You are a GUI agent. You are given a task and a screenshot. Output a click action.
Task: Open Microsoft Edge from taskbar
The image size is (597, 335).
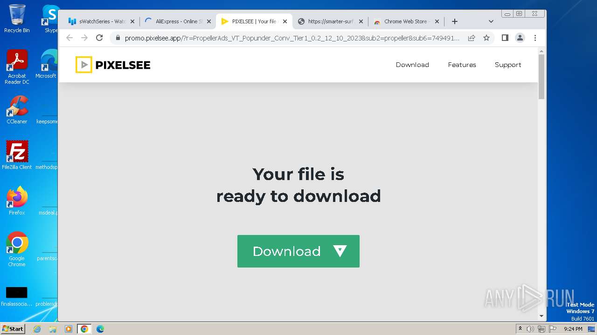(x=100, y=329)
